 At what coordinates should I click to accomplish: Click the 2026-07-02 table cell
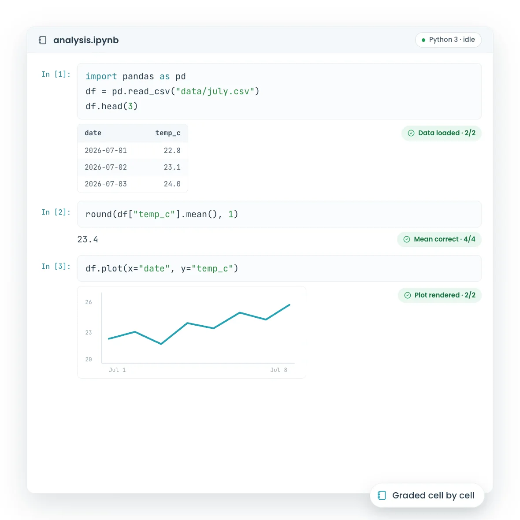click(x=105, y=167)
